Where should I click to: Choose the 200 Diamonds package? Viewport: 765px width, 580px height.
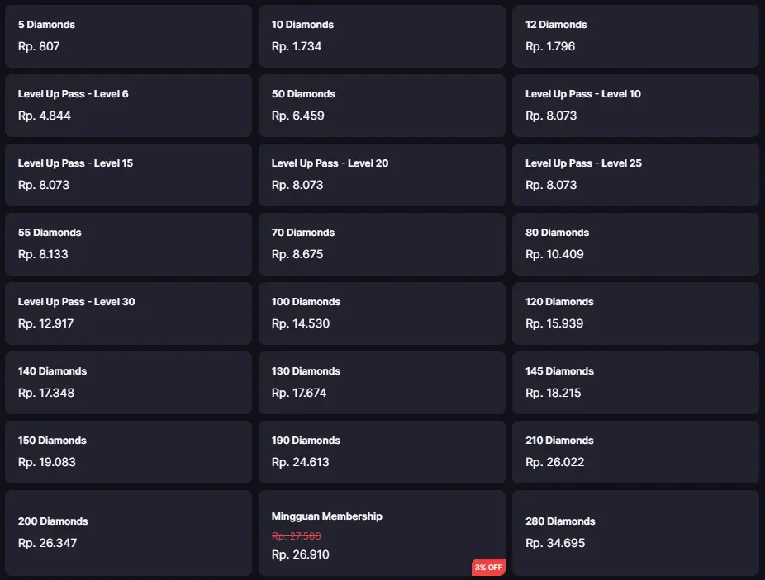[x=128, y=533]
